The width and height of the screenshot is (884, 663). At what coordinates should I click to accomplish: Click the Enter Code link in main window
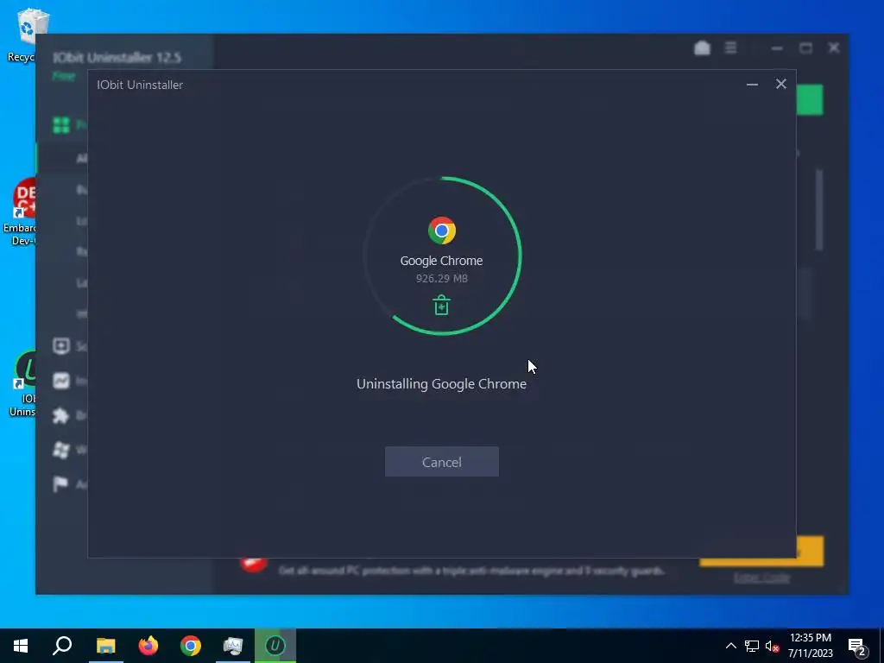point(761,578)
